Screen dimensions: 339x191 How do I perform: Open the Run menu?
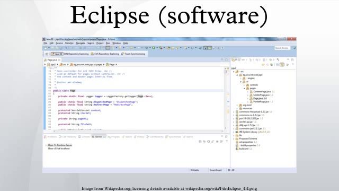(108, 44)
